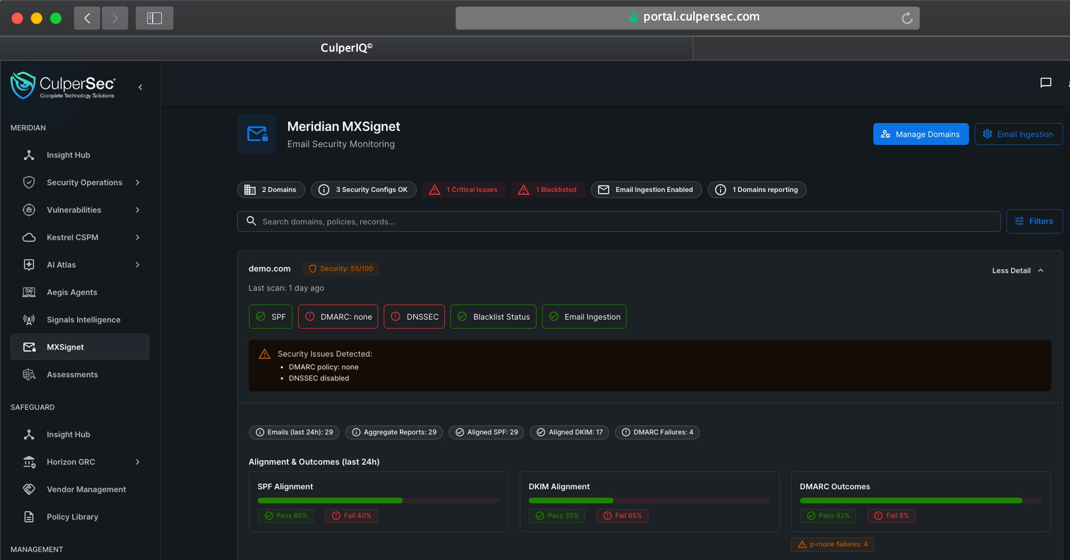Click the Manage Domains button
This screenshot has width=1070, height=560.
click(921, 134)
